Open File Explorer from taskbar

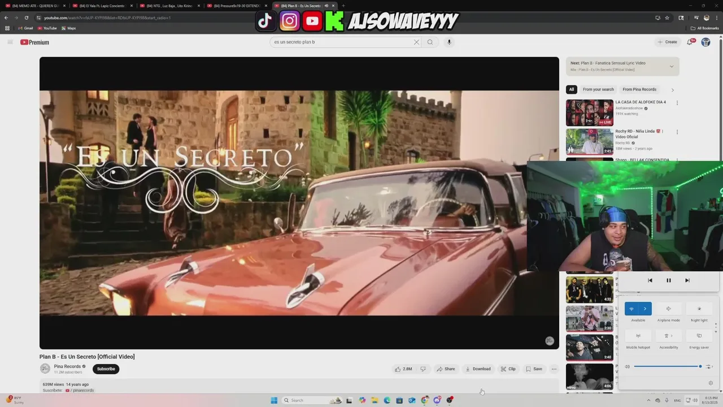click(374, 400)
